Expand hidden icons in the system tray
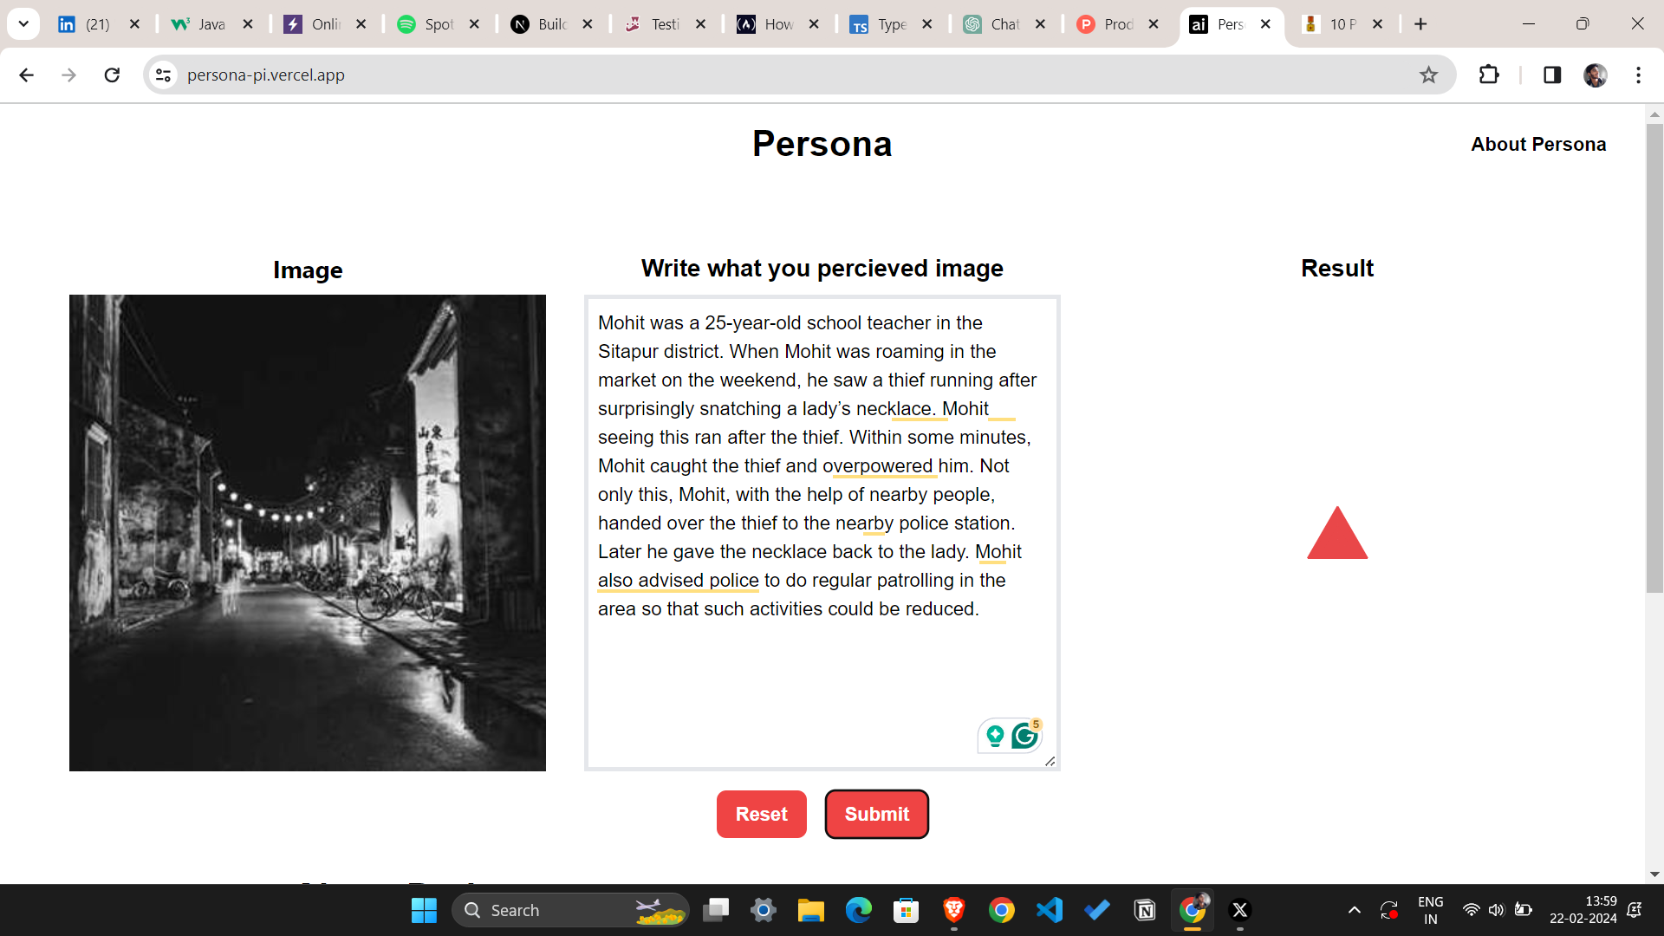 [1355, 910]
